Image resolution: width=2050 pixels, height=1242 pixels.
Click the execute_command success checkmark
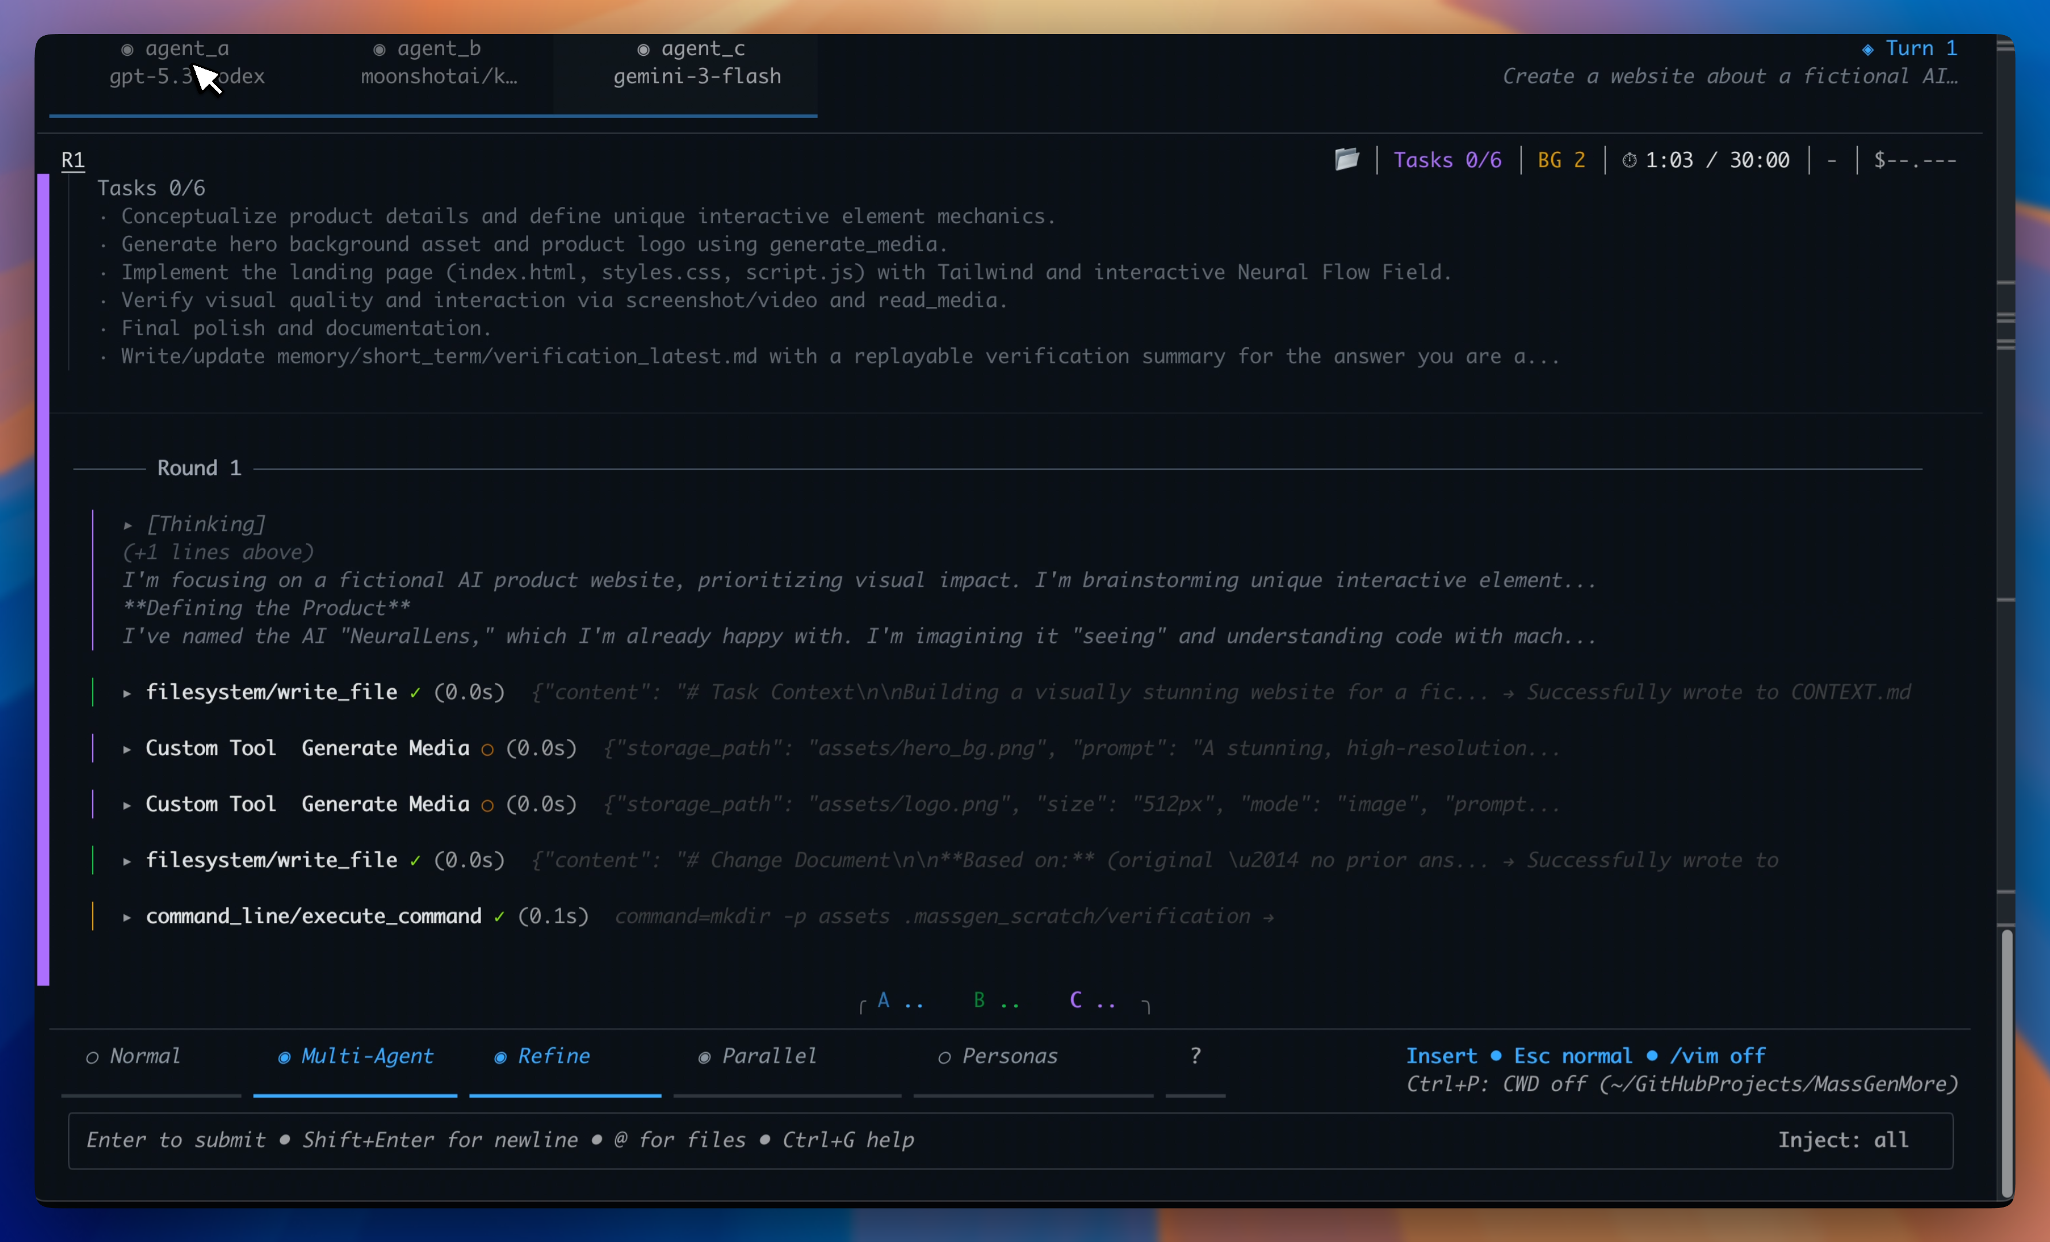pos(499,916)
